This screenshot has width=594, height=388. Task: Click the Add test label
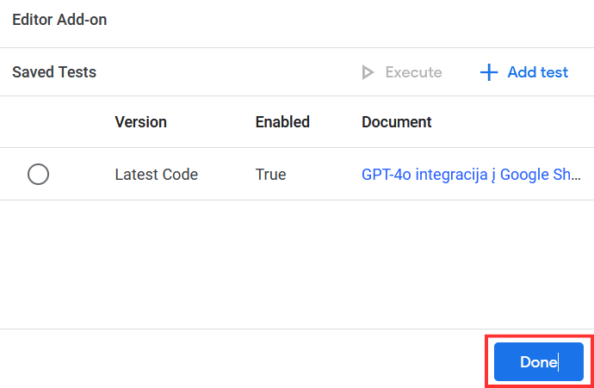pyautogui.click(x=537, y=72)
